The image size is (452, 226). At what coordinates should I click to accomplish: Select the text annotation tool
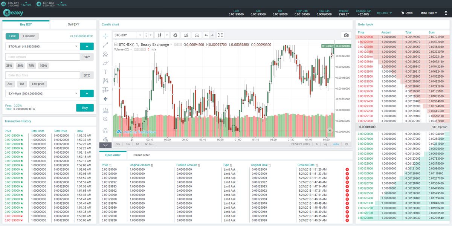105,72
